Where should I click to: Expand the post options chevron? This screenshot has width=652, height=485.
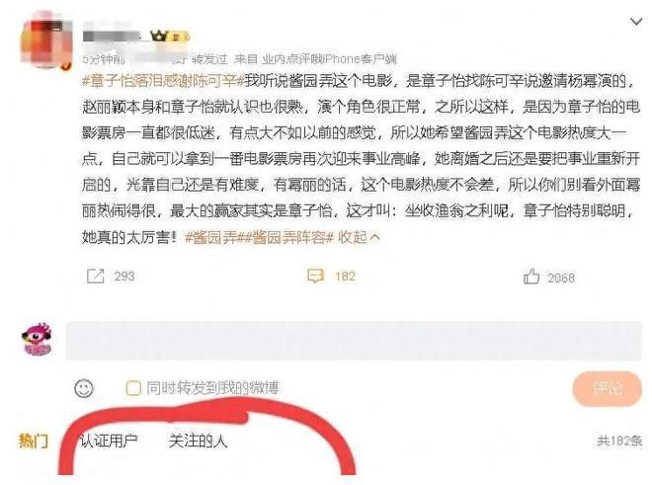tap(636, 21)
